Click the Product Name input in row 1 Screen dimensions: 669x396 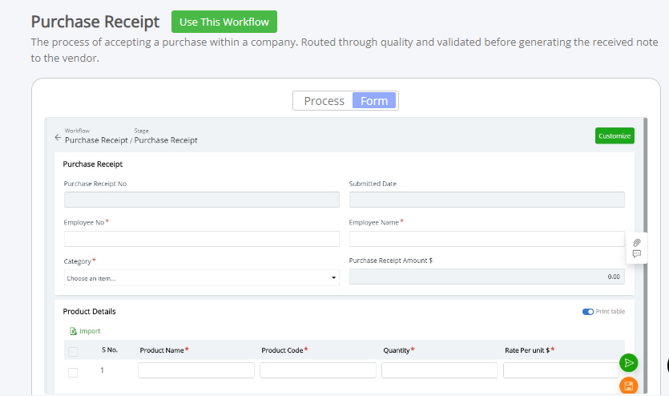point(195,370)
